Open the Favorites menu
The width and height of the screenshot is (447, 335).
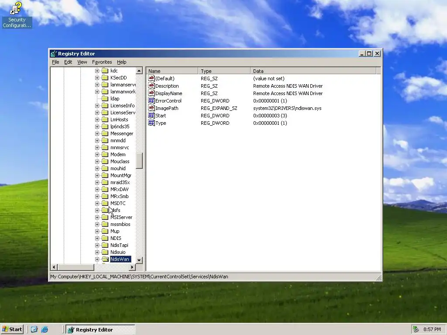tap(102, 62)
